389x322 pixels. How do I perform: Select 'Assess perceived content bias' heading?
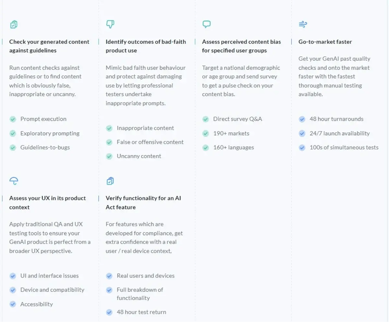click(241, 46)
